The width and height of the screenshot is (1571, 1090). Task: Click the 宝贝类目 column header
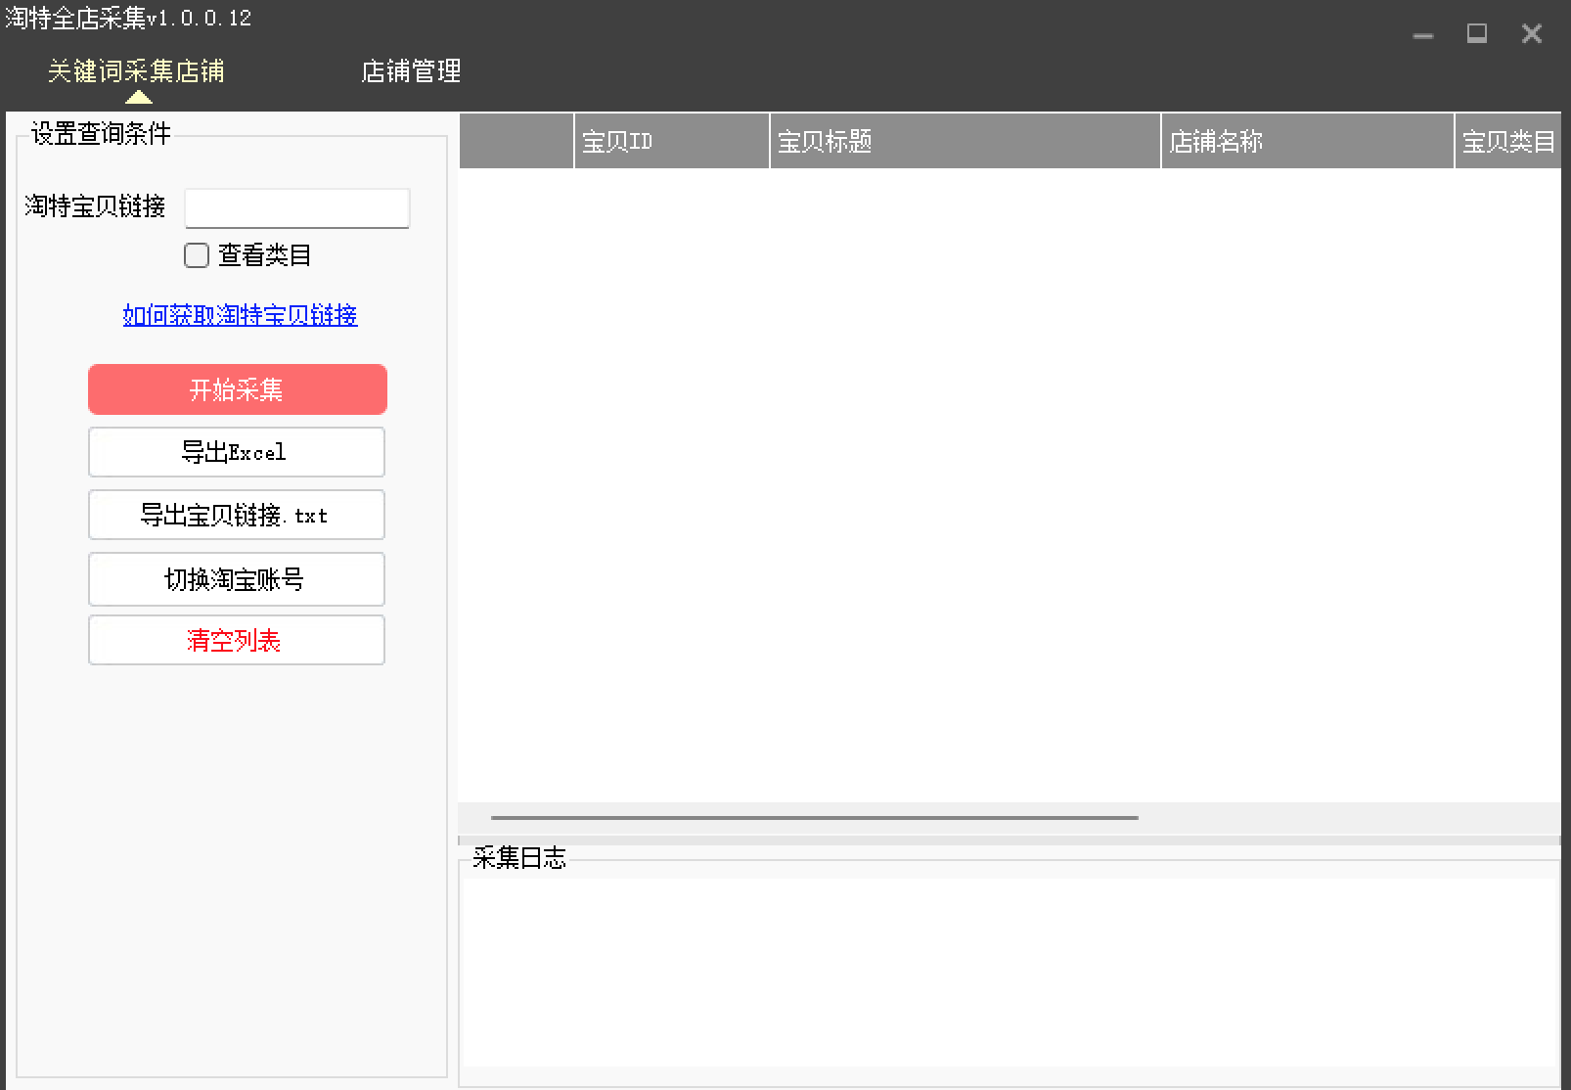pyautogui.click(x=1508, y=142)
